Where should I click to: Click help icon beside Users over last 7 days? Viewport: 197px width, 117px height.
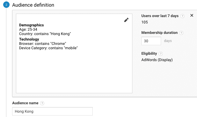coord(182,16)
